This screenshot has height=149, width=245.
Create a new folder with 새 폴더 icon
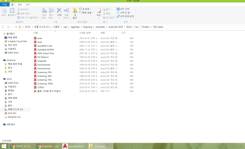coord(75,11)
